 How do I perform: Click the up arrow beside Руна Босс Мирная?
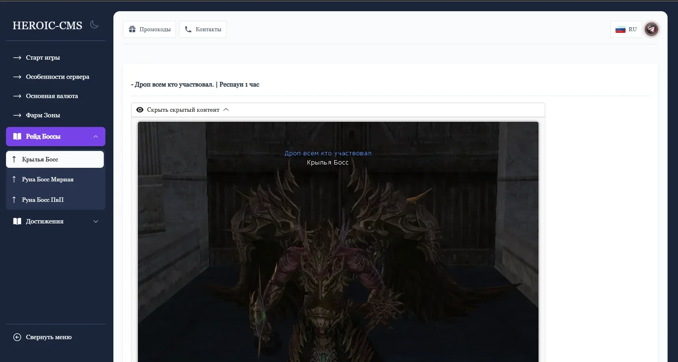(14, 179)
